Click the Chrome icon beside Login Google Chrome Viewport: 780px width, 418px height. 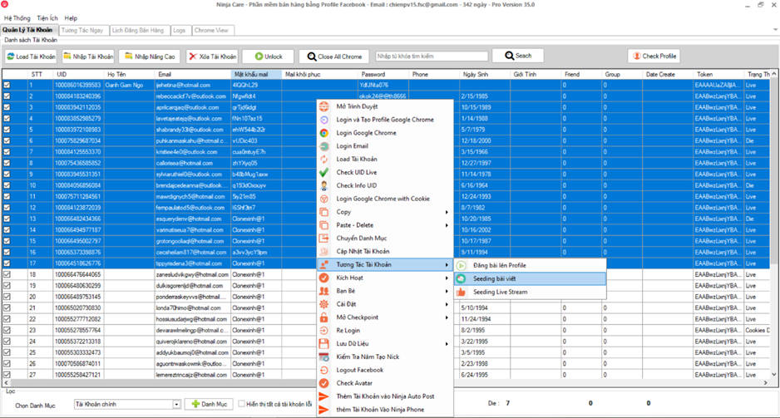[323, 133]
